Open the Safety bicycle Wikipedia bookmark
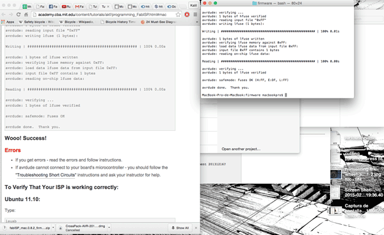Viewport: 384px width, 235px height. (x=36, y=22)
